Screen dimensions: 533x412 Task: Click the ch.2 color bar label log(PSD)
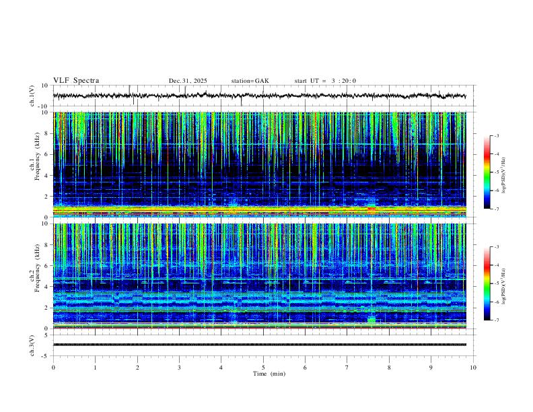pyautogui.click(x=504, y=286)
